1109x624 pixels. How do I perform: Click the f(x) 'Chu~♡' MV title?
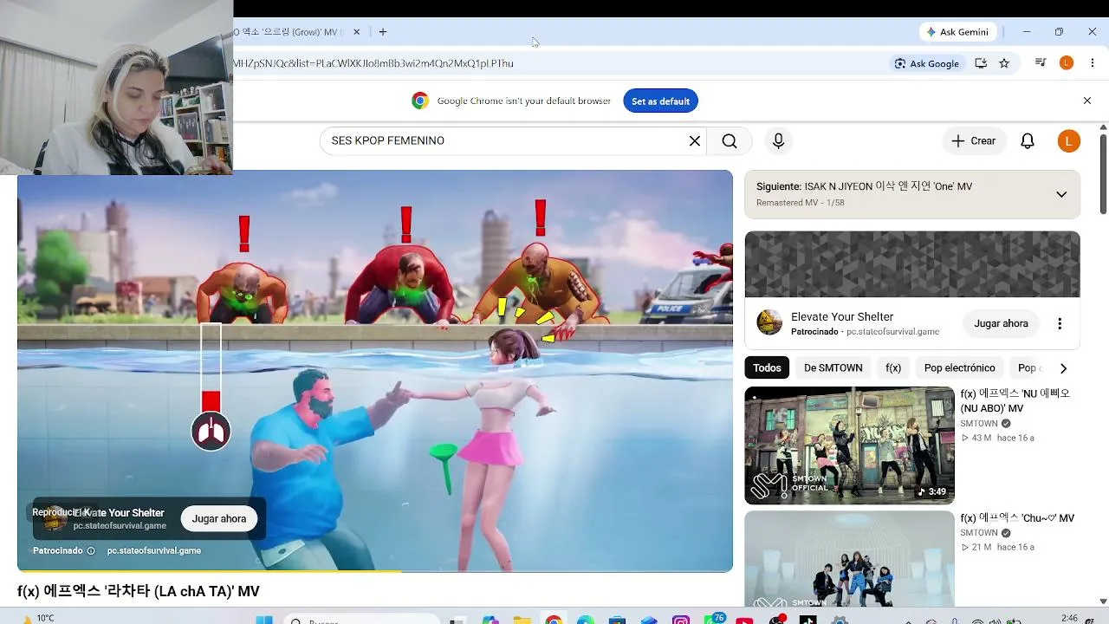coord(1017,518)
